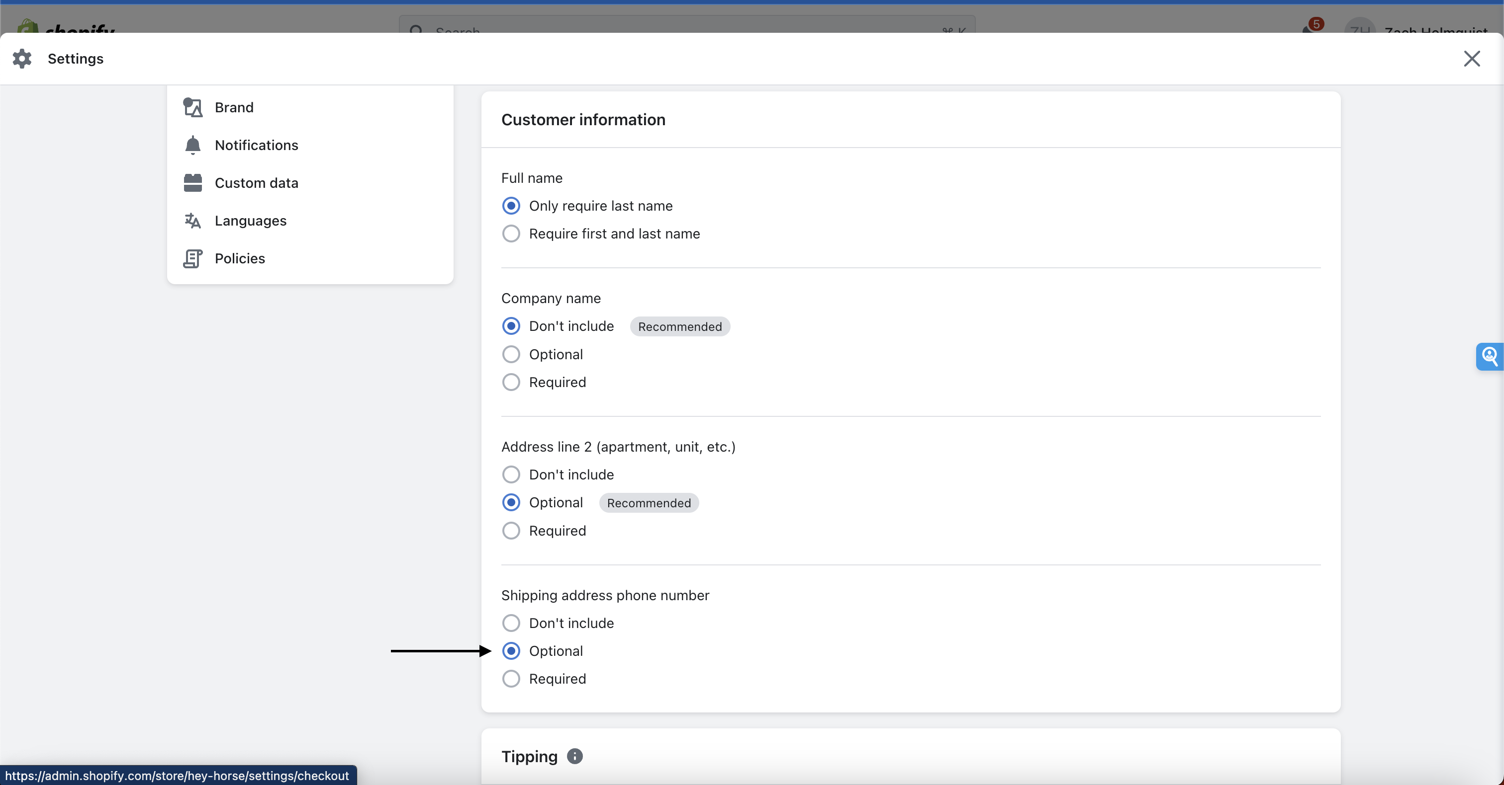Click the Company name label
1504x785 pixels.
tap(551, 299)
